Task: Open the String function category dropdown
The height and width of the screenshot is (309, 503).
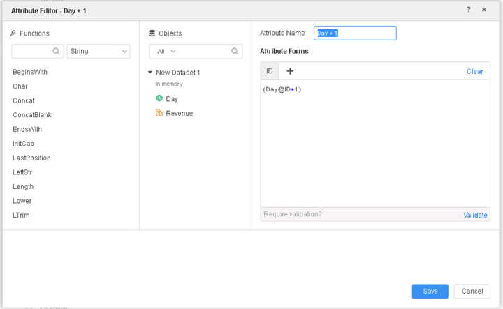Action: pos(99,51)
